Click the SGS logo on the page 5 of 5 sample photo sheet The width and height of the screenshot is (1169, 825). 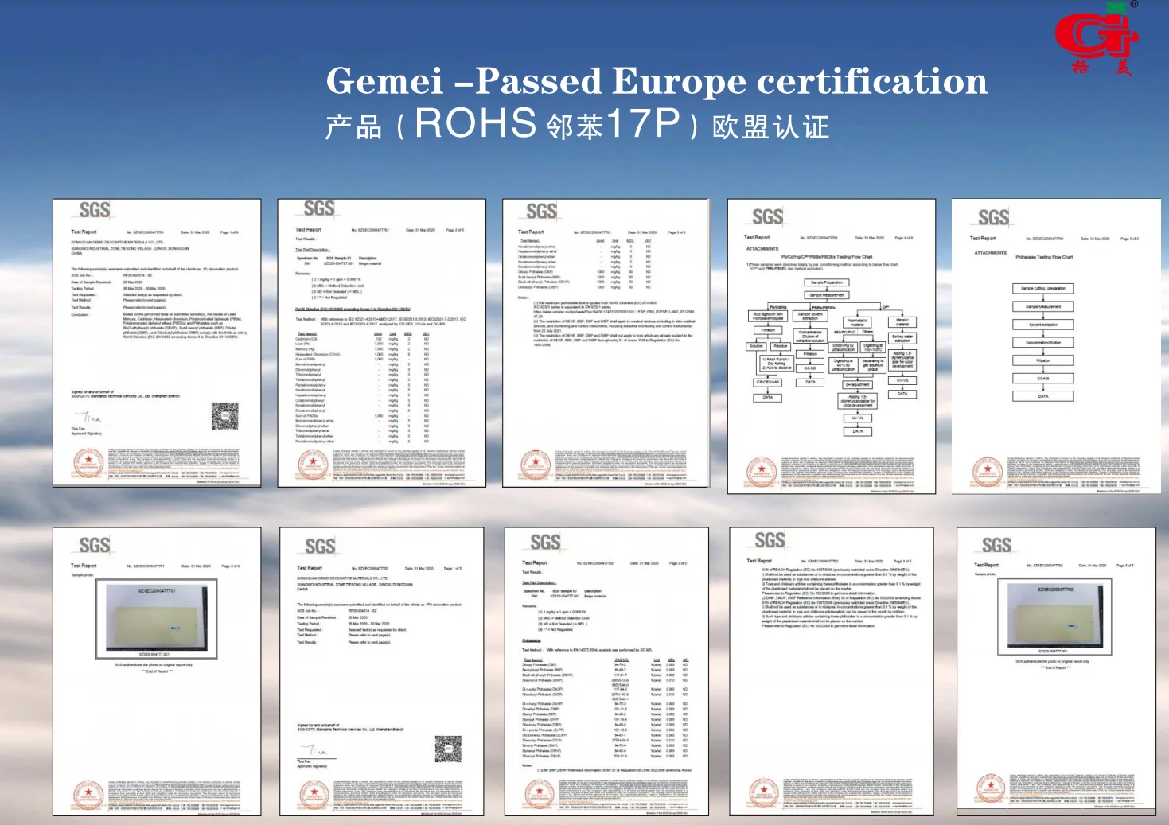(996, 545)
